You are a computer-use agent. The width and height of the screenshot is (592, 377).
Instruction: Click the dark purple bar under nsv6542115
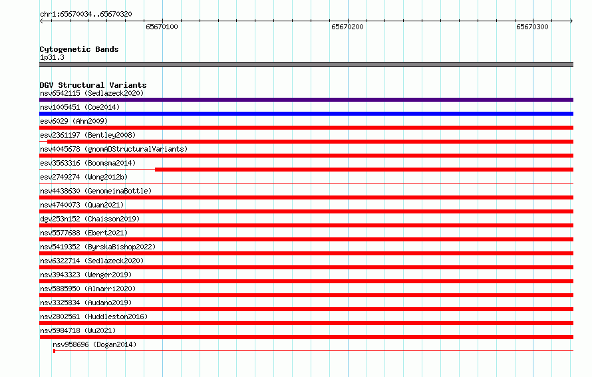pos(306,100)
